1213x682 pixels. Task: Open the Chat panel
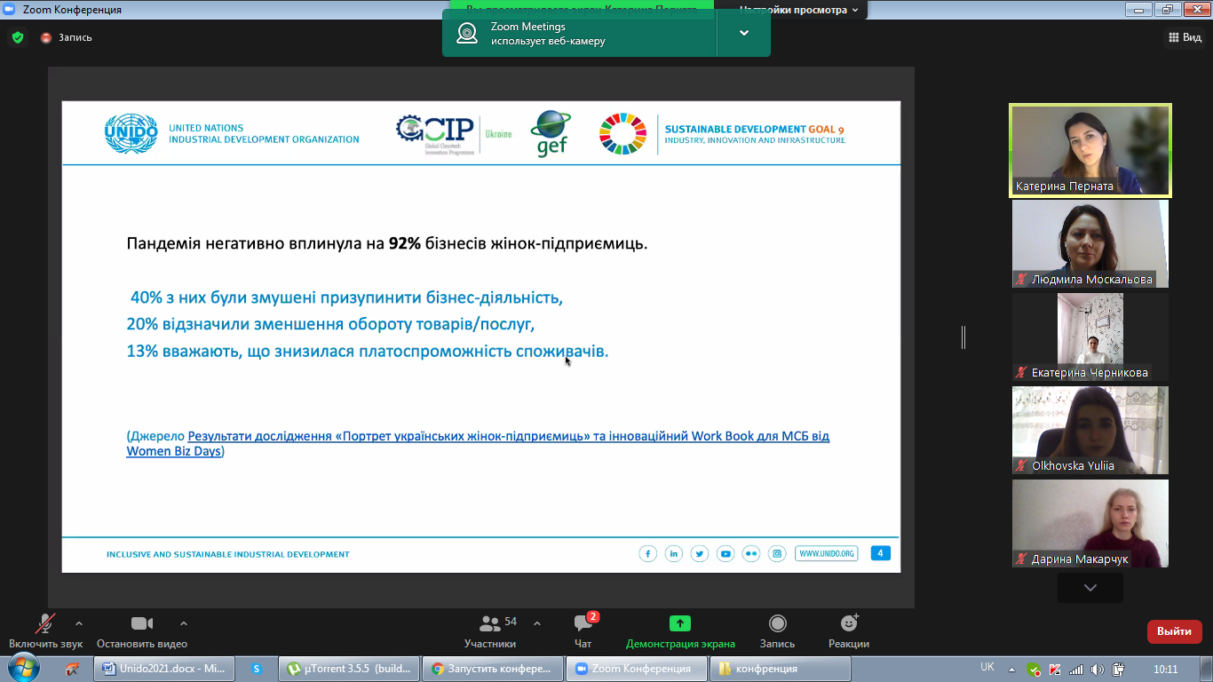coord(583,623)
